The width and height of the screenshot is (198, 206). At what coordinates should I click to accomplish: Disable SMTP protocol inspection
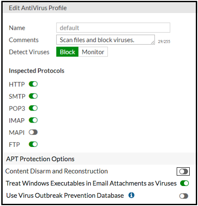(33, 96)
